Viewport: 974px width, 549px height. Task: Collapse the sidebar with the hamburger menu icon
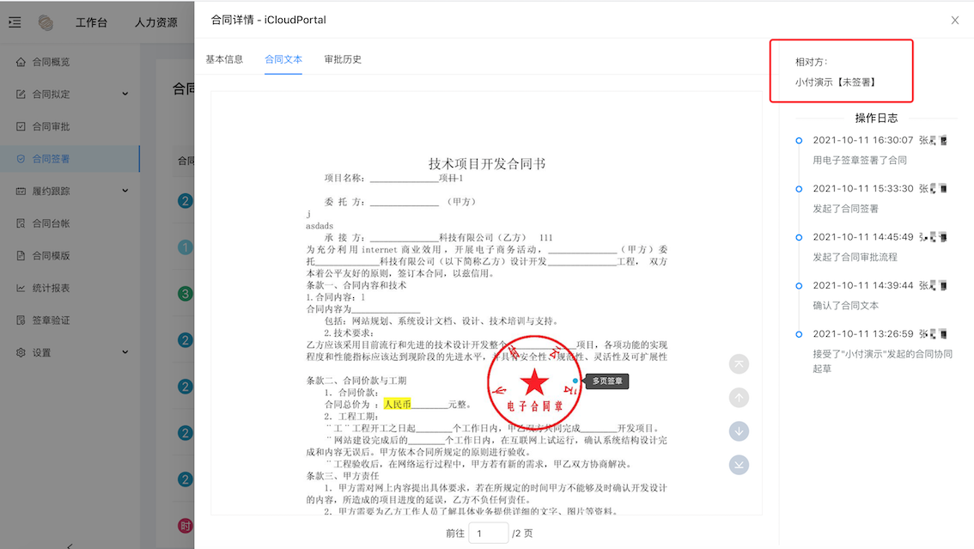tap(15, 22)
